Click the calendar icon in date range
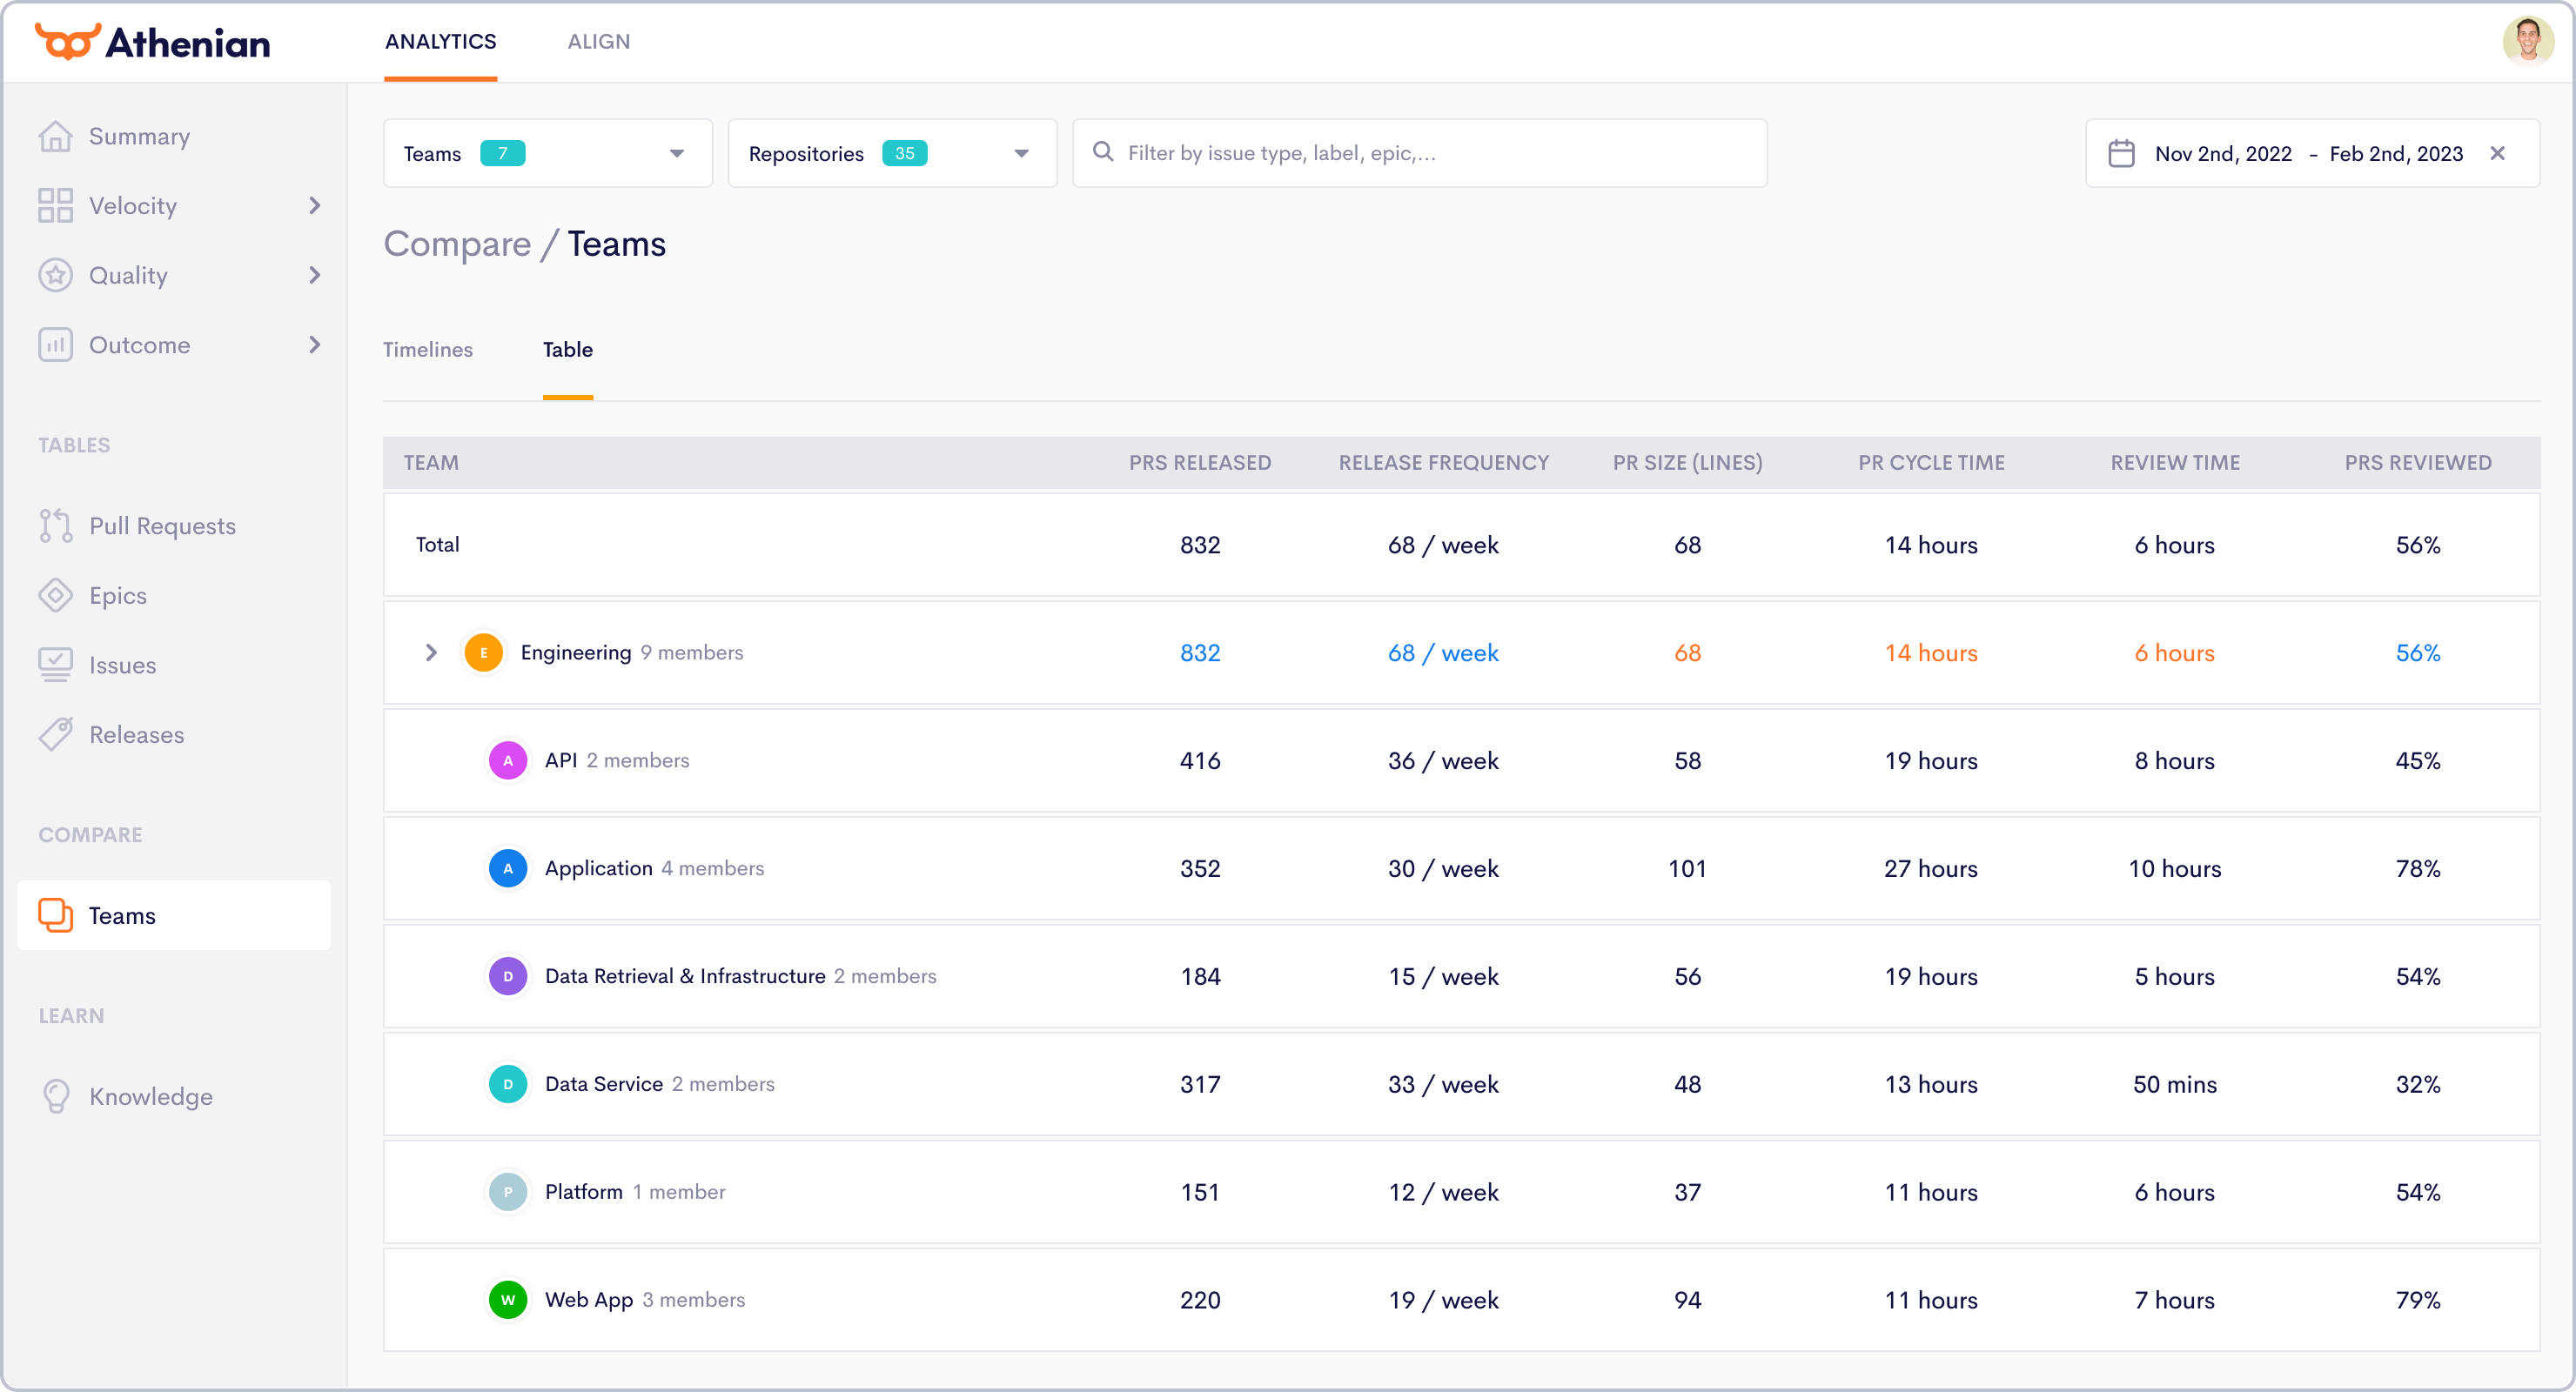Screen dimensions: 2576x1392 [2121, 154]
